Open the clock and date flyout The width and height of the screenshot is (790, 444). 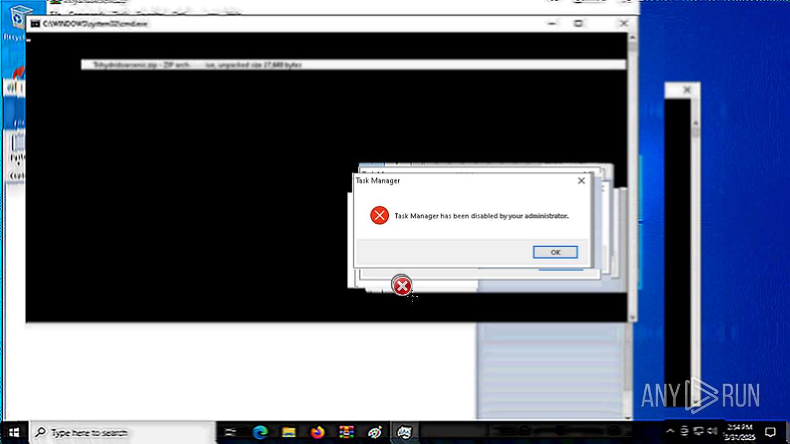click(741, 432)
